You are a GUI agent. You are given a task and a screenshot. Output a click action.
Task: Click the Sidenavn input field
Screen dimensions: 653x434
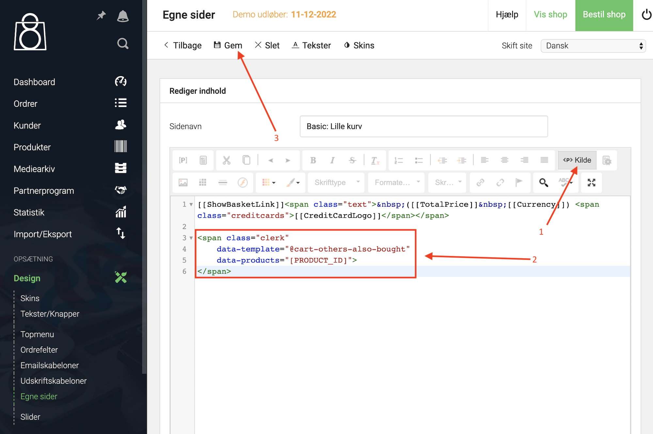click(423, 126)
